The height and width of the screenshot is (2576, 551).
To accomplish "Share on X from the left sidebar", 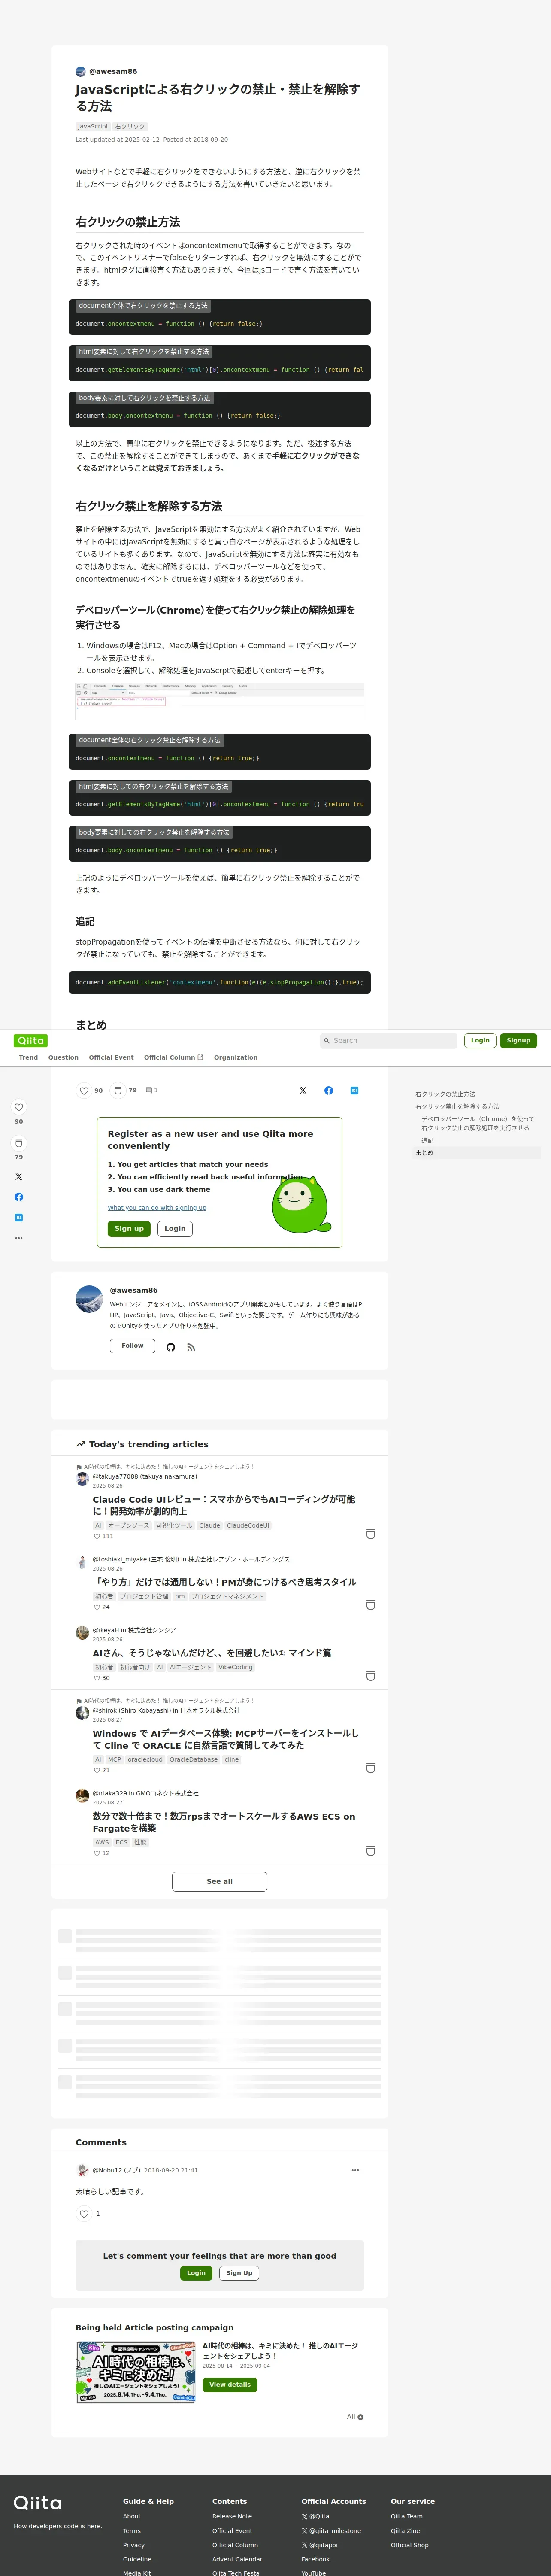I will pyautogui.click(x=18, y=1176).
